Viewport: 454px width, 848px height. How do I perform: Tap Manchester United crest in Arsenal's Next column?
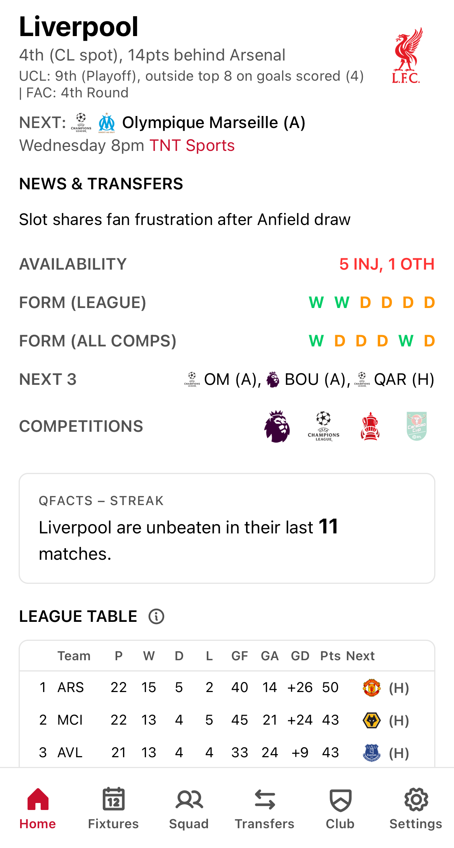(371, 687)
